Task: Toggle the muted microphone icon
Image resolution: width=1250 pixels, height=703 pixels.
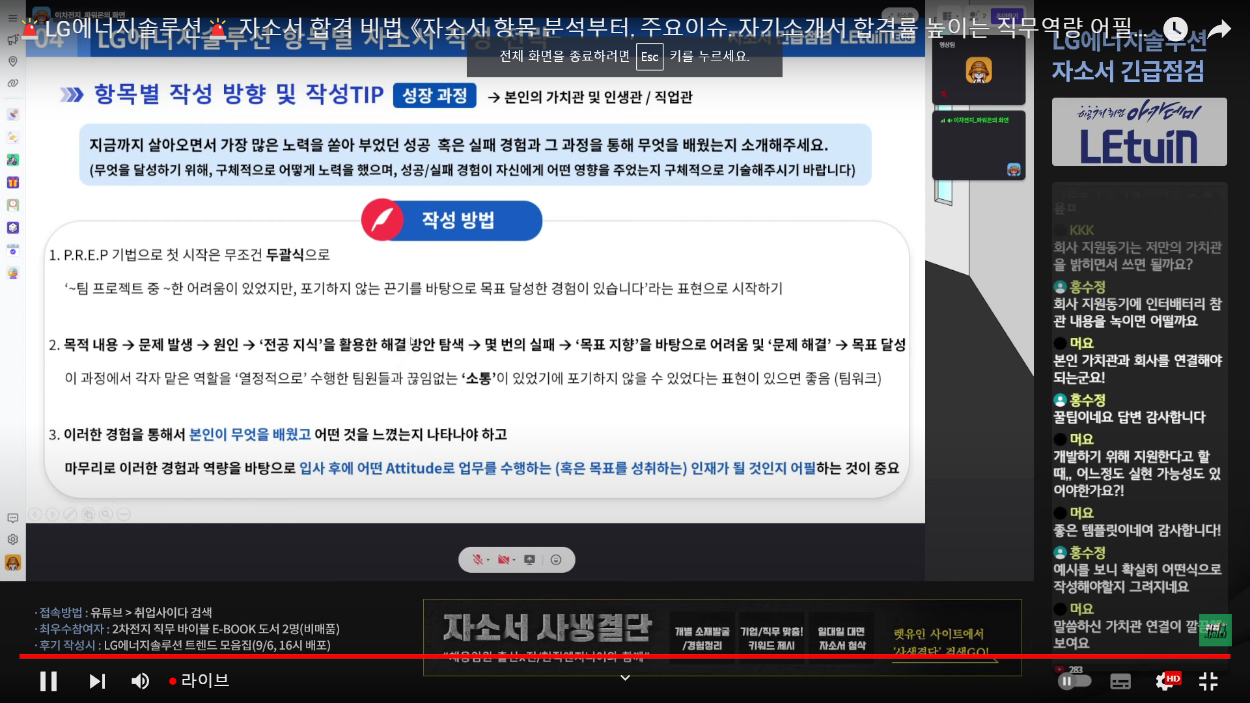Action: 477,560
